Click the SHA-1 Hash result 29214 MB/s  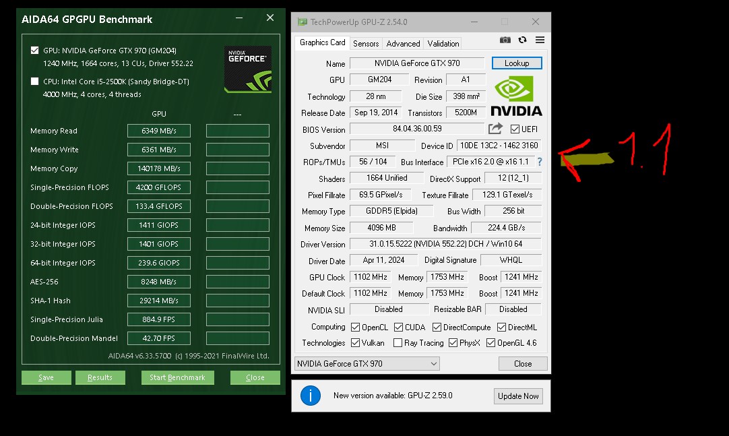click(158, 301)
